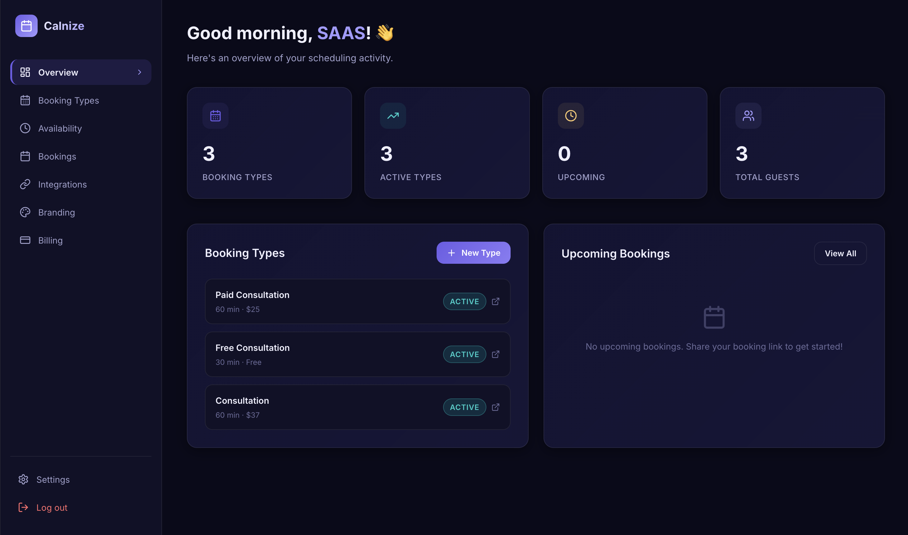Toggle the ACTIVE status on Paid Consultation
The width and height of the screenshot is (908, 535).
(x=464, y=301)
